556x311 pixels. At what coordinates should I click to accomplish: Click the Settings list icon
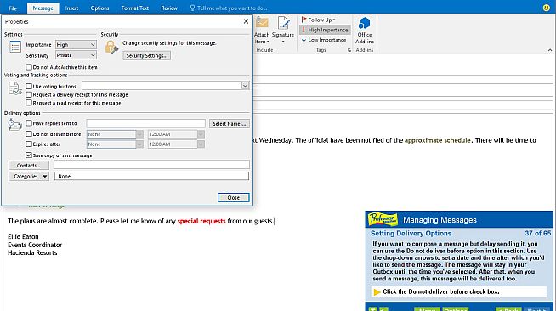pyautogui.click(x=15, y=47)
